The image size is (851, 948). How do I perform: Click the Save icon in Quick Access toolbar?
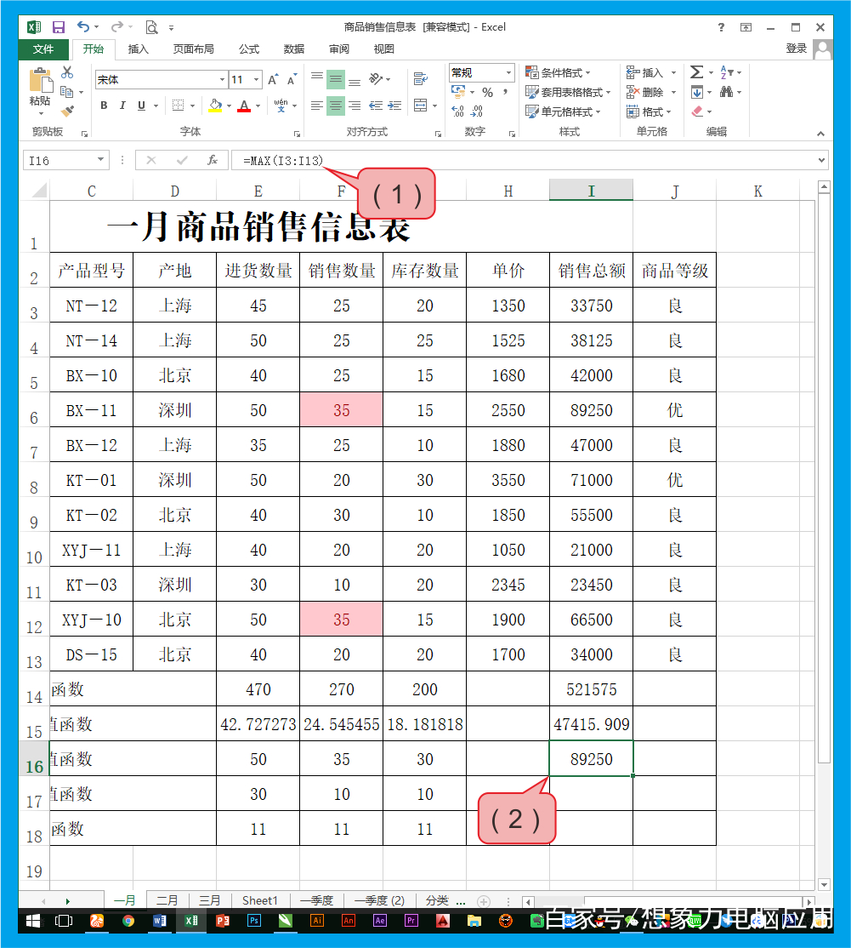click(58, 27)
